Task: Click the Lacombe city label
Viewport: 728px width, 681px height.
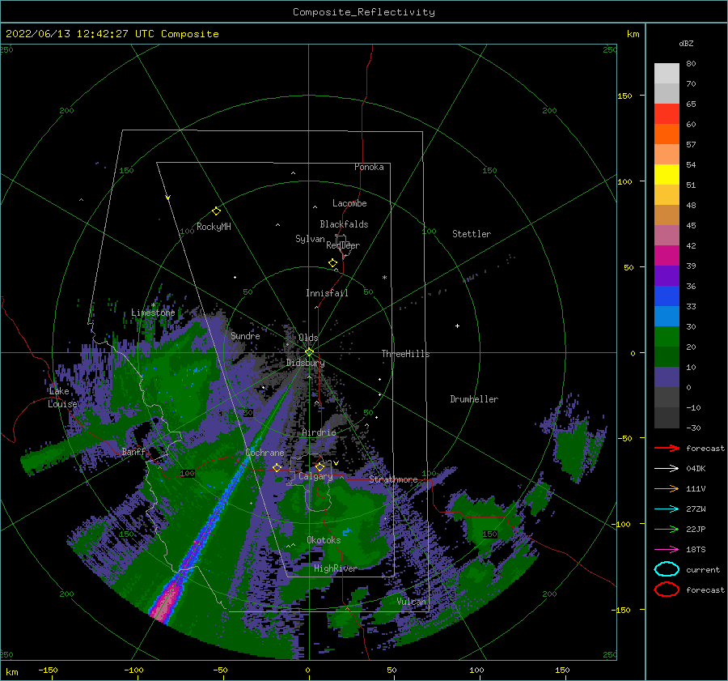Action: [349, 203]
